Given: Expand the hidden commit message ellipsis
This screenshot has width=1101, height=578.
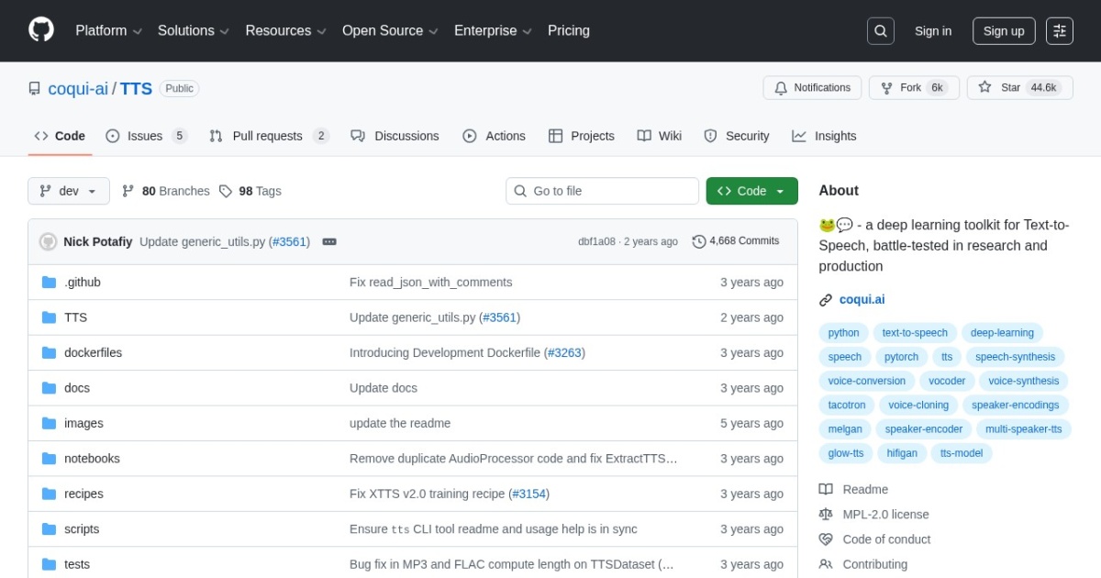Looking at the screenshot, I should coord(329,242).
